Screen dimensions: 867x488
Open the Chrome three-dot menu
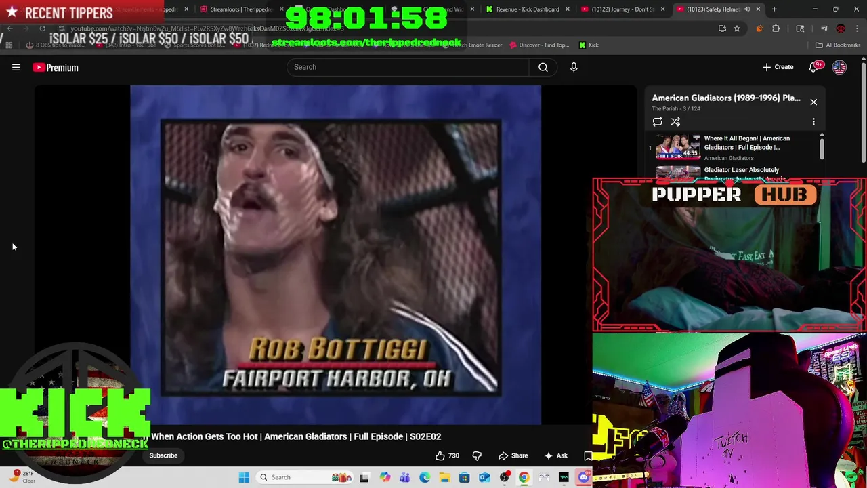point(857,28)
